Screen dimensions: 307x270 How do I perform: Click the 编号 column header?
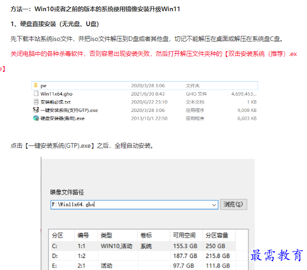pyautogui.click(x=83, y=235)
